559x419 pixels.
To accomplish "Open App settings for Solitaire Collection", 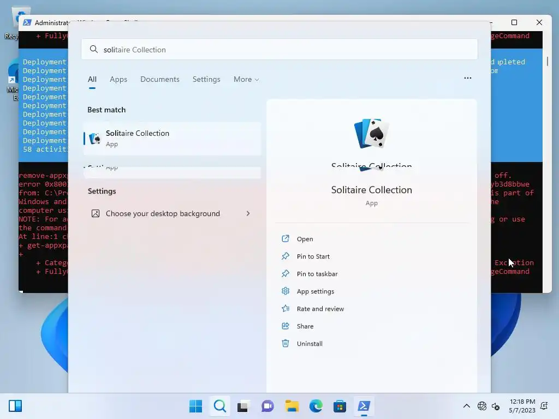I will (315, 291).
